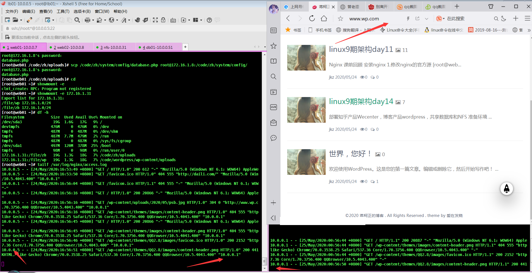Screen dimensions: 532x273
Task: Click the file transfer icon in Xshell
Action: pyautogui.click(x=99, y=20)
